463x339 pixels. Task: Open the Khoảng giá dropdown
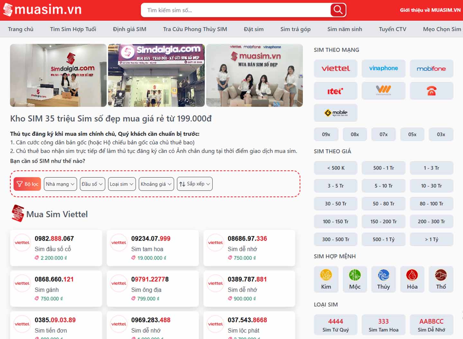(x=156, y=184)
